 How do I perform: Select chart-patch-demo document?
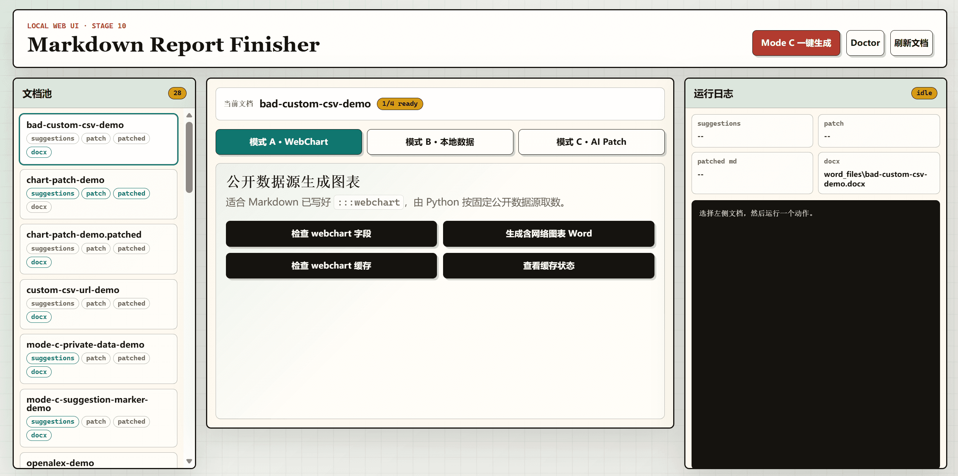coord(99,194)
